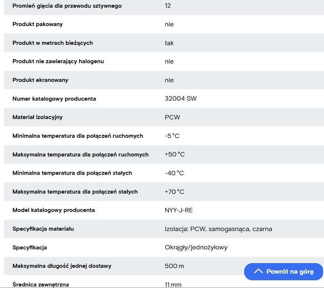Image resolution: width=324 pixels, height=288 pixels.
Task: Select the PCW insulation material value
Action: pos(172,117)
